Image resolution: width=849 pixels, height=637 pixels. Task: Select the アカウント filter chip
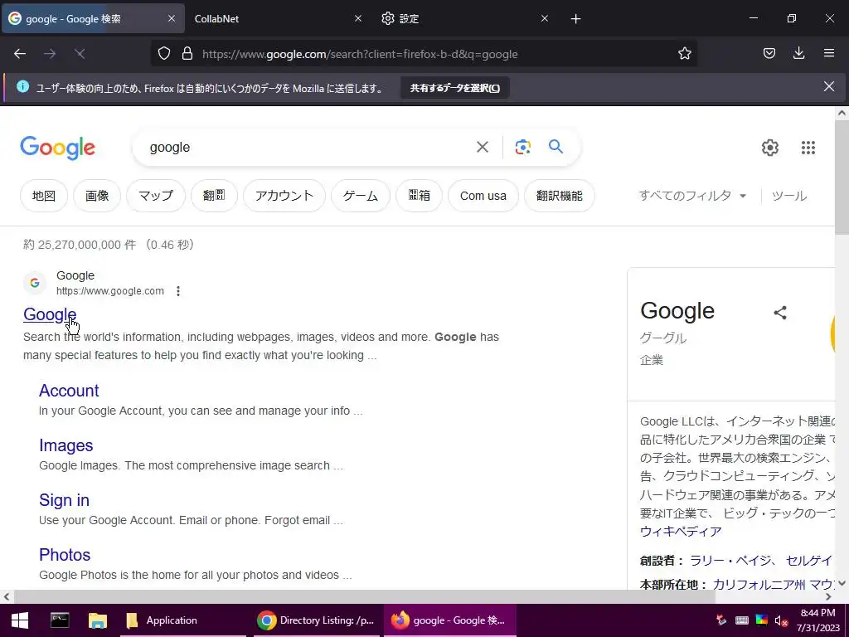coord(284,196)
